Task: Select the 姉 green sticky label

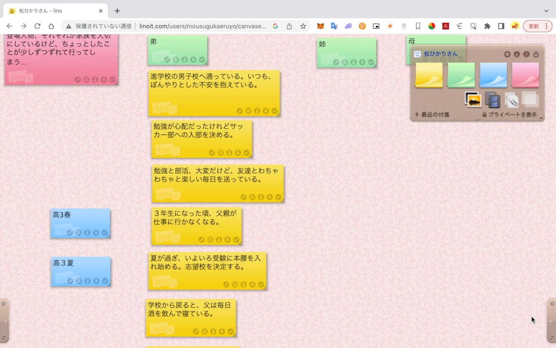Action: [x=322, y=44]
